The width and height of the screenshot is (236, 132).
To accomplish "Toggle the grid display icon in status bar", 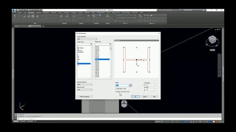I will 162,122.
